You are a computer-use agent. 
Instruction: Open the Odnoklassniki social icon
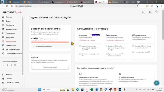[x=7, y=65]
